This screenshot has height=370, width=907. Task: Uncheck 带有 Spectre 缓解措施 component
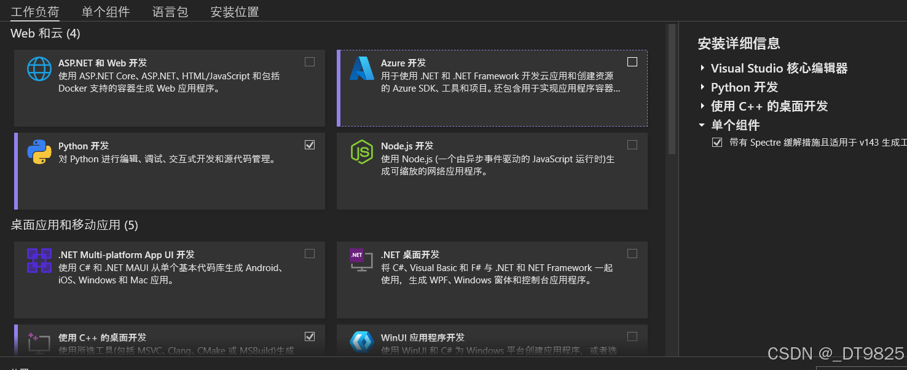717,142
